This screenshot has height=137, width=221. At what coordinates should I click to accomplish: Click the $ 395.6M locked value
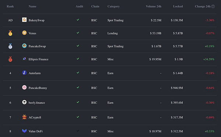click(x=177, y=103)
